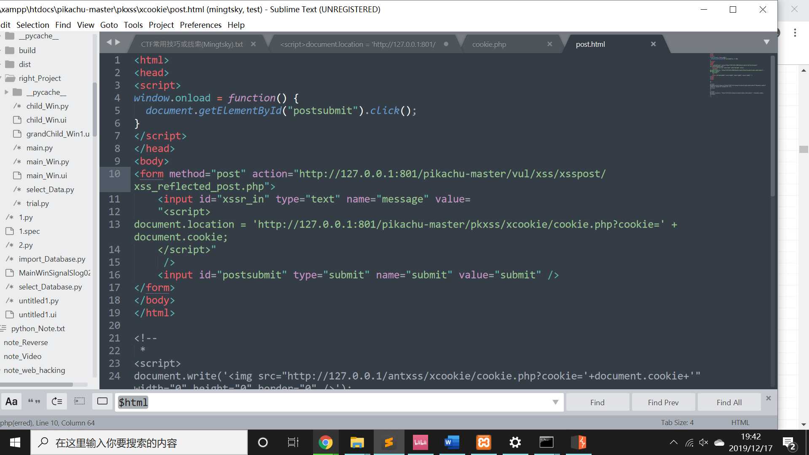
Task: Open Cortana circle icon
Action: pos(263,442)
